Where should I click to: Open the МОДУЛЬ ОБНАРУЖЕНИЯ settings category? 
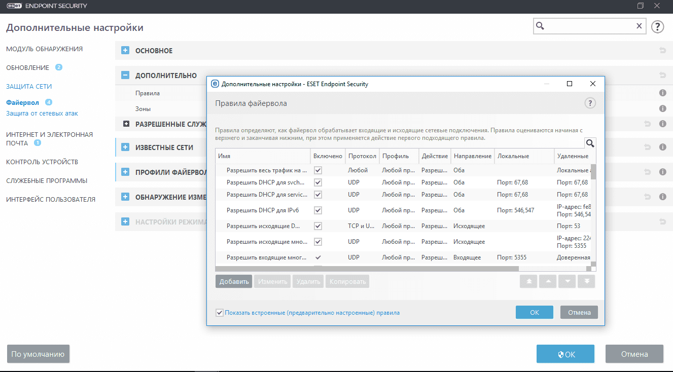[44, 49]
